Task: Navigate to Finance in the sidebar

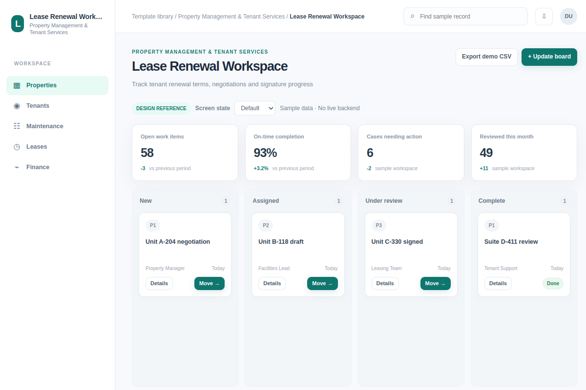Action: click(57, 167)
